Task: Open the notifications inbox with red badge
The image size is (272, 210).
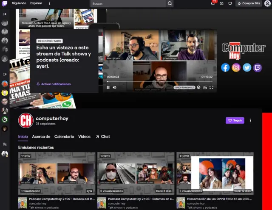Action: 213,3
